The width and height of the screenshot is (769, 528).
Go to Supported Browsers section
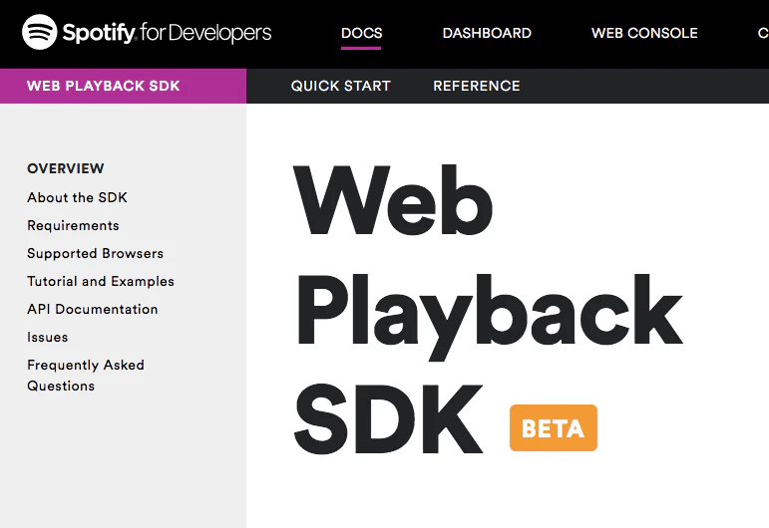point(95,253)
